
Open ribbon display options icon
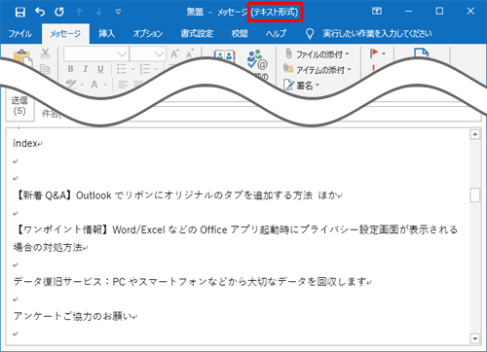coord(377,12)
